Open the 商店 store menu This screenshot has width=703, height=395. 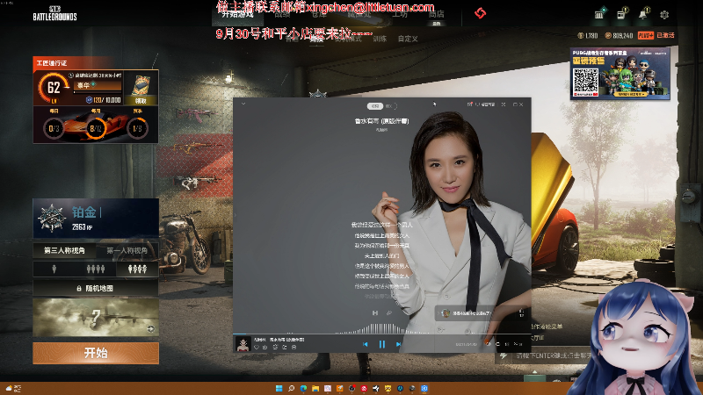point(436,14)
